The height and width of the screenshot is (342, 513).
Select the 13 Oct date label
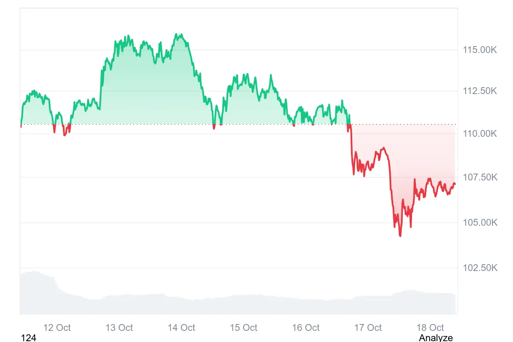pyautogui.click(x=119, y=327)
